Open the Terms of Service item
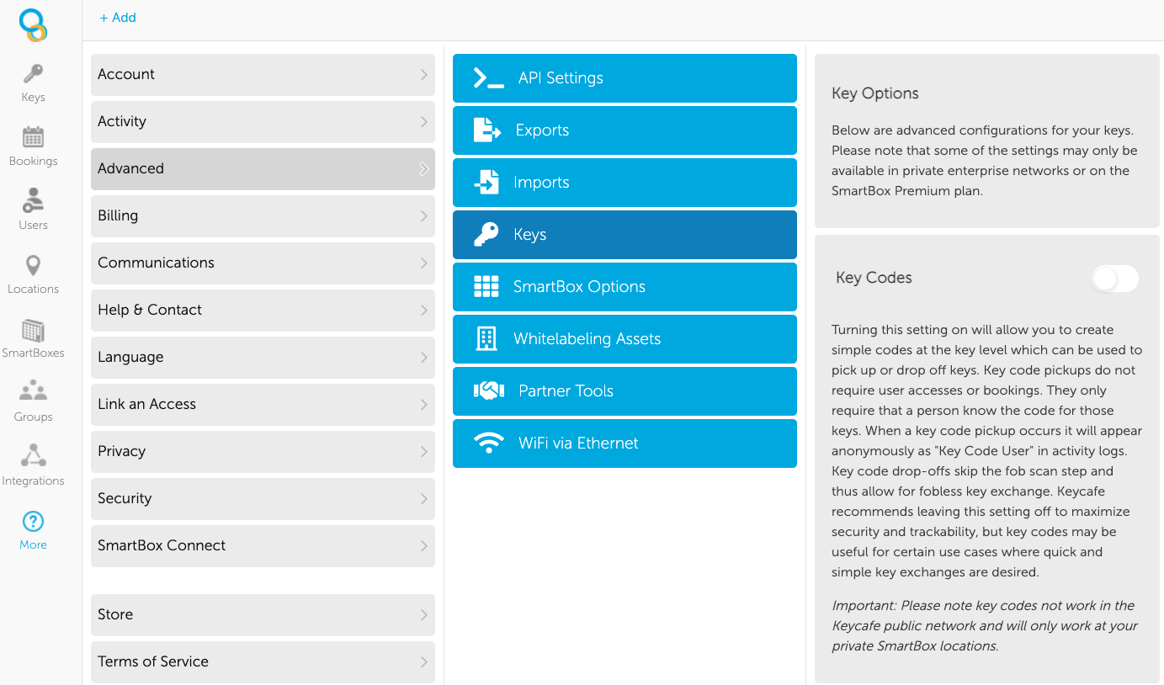This screenshot has width=1164, height=685. (263, 662)
